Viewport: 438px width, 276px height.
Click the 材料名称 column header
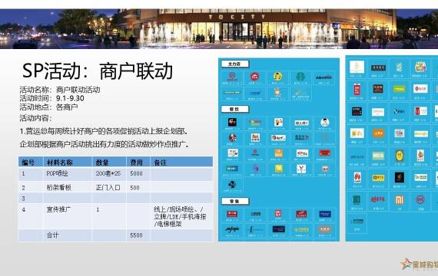point(68,163)
